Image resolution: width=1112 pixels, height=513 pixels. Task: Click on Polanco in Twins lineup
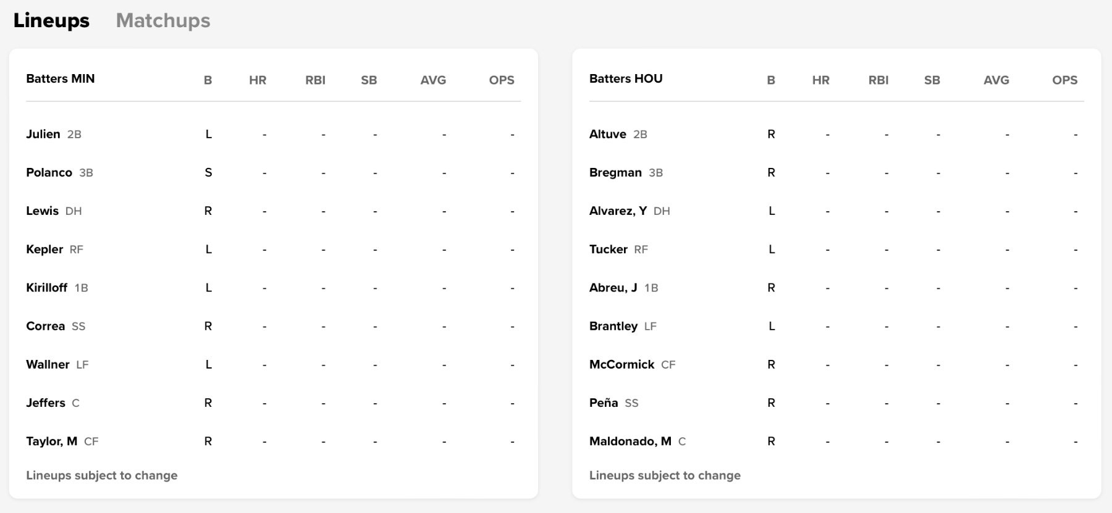49,172
